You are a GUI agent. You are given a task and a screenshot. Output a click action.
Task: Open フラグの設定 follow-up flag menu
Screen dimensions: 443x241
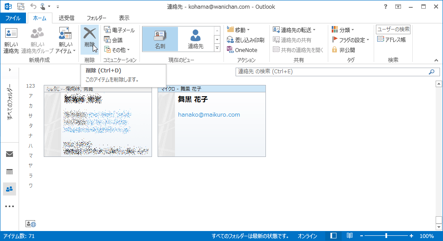[350, 40]
